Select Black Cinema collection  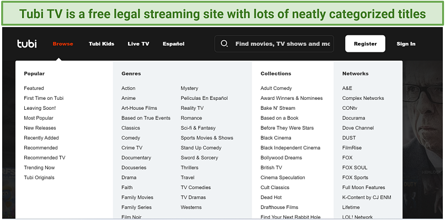click(x=276, y=138)
